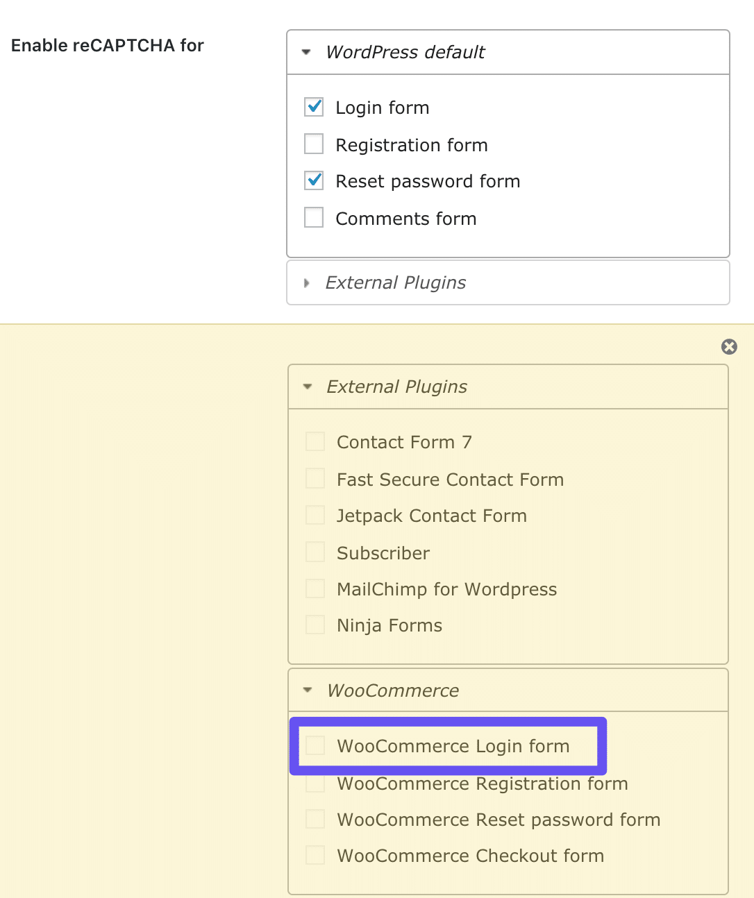
Task: Enable WooCommerce Reset password form
Action: [315, 819]
